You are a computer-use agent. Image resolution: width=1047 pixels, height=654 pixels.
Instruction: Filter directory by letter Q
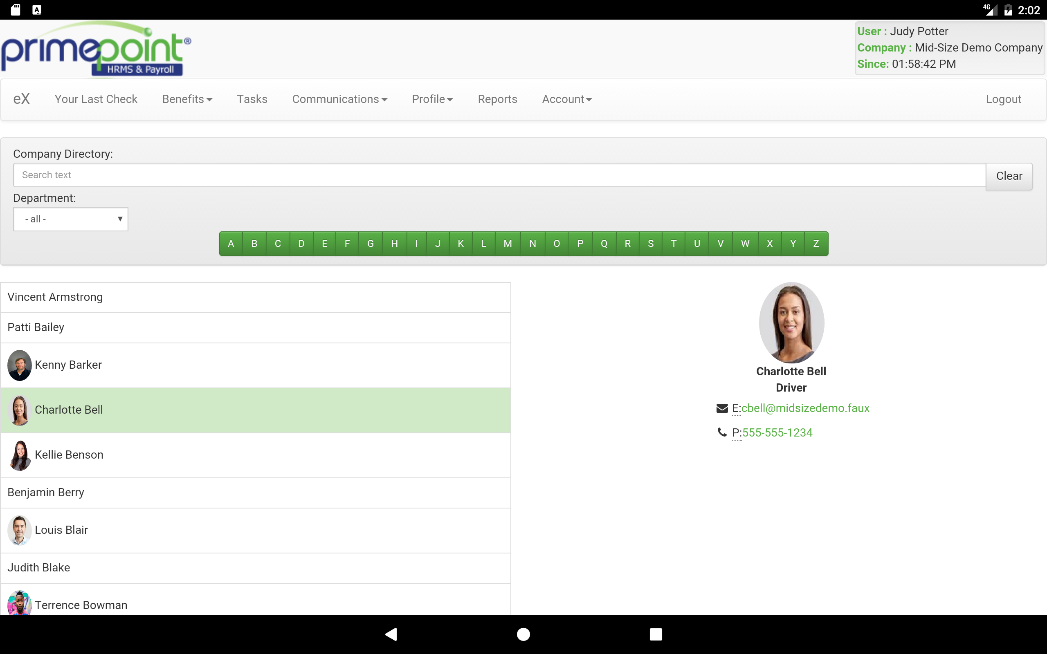[x=604, y=244]
